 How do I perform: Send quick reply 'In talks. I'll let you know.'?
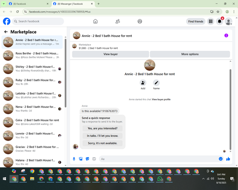point(102,136)
